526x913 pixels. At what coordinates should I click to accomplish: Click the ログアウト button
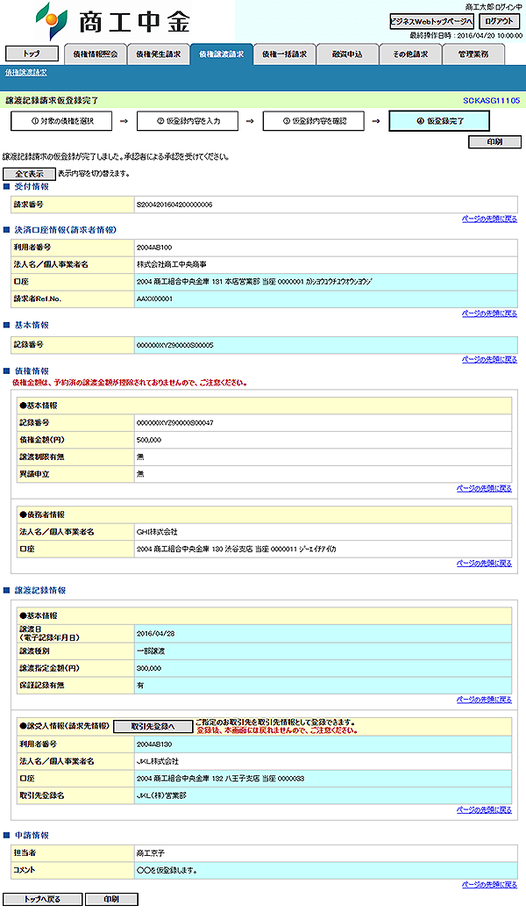click(500, 22)
